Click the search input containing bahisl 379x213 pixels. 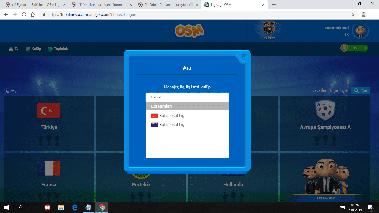click(x=187, y=97)
